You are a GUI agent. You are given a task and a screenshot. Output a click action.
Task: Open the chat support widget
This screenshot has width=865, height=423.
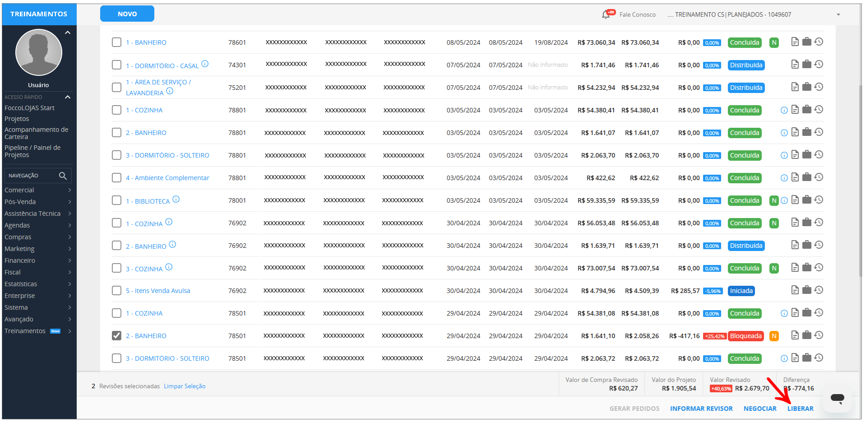[x=837, y=398]
